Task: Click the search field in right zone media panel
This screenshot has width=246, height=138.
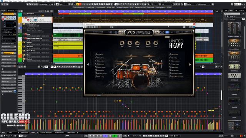Action: coord(233,14)
